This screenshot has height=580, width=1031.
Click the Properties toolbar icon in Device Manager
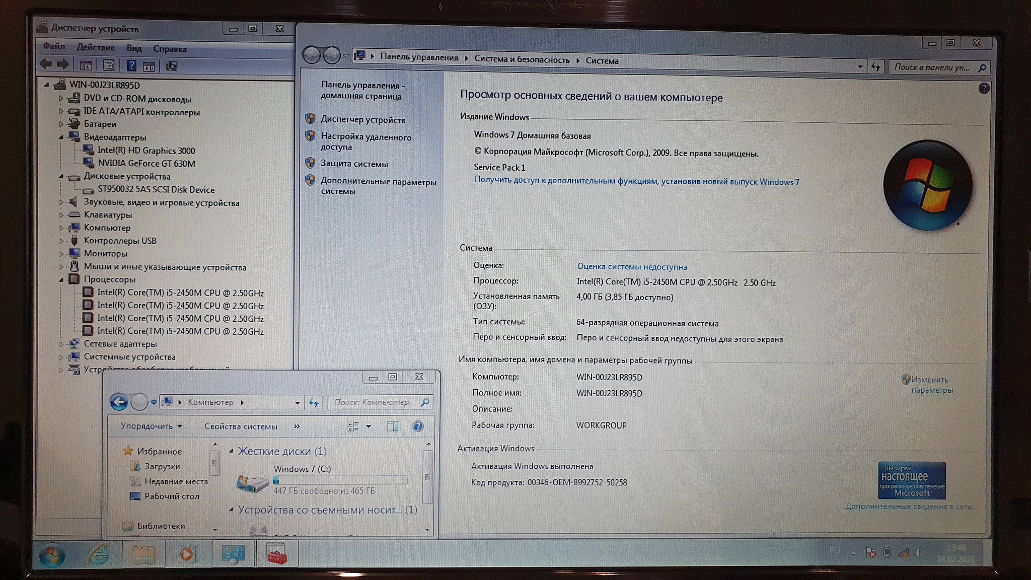(108, 65)
